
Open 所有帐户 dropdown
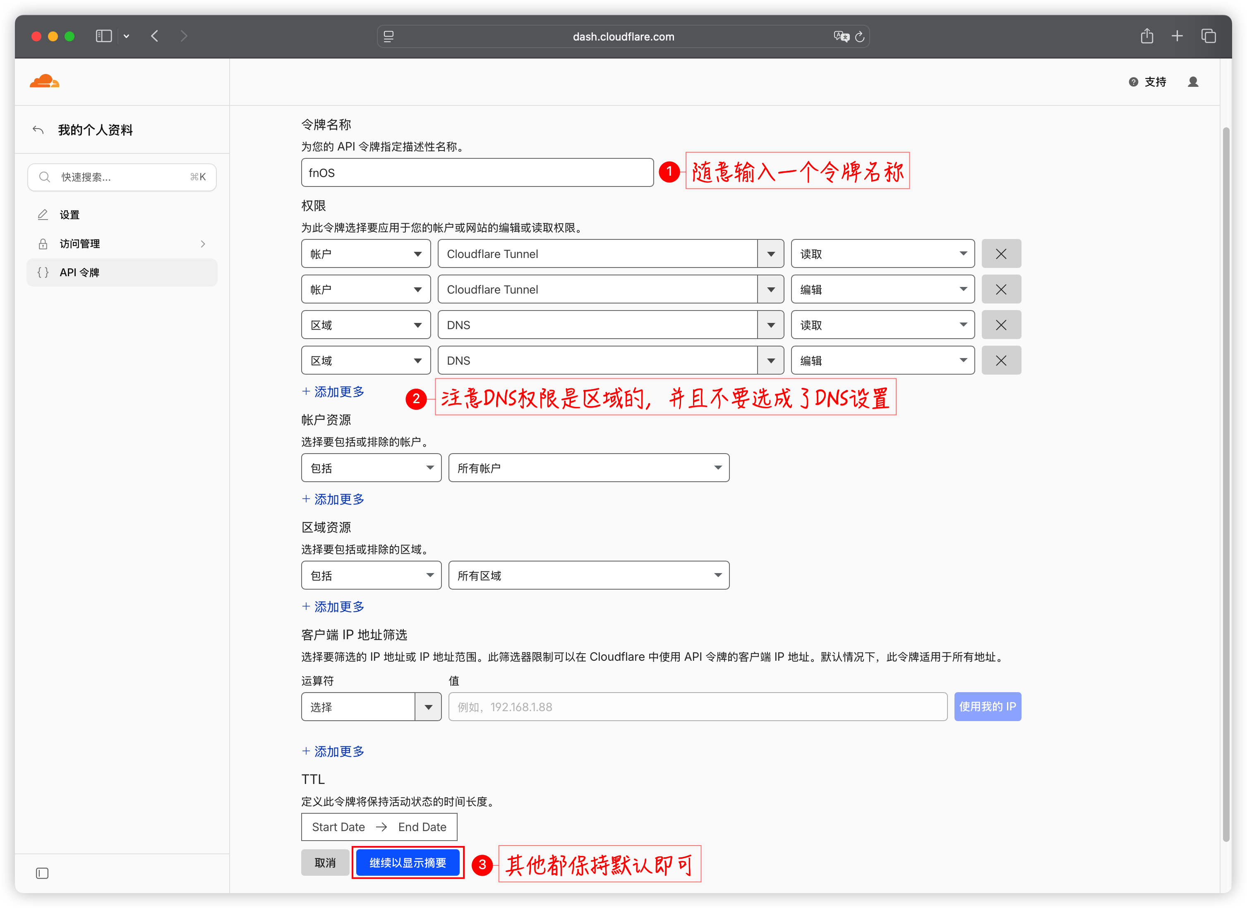589,468
